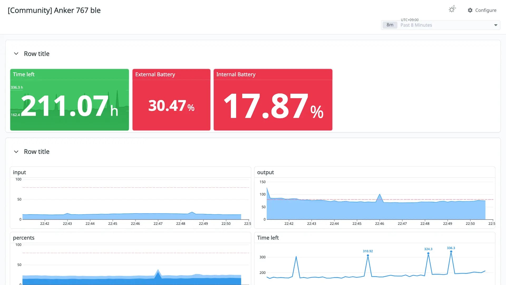Click the dropdown arrow of the time selector

[496, 25]
